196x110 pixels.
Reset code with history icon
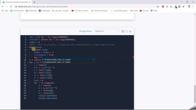point(123,31)
